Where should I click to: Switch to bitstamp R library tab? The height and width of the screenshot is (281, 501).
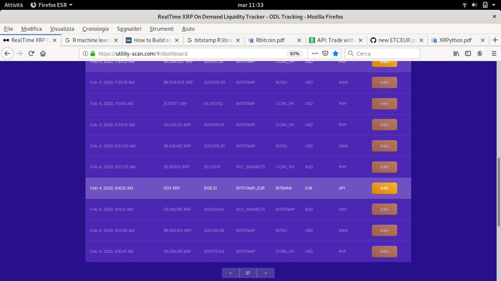click(x=213, y=40)
